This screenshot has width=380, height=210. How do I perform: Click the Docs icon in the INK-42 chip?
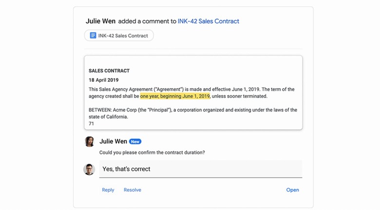[93, 36]
